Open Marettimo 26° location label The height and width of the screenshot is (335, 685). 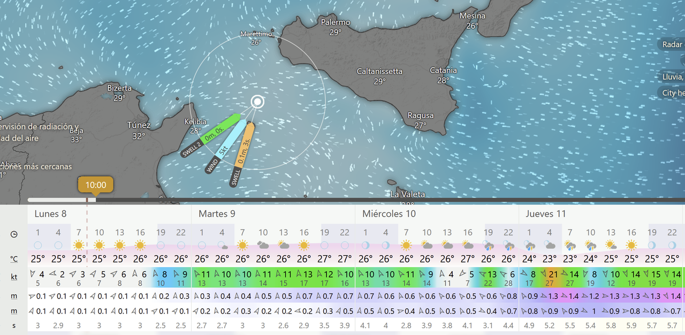click(256, 38)
